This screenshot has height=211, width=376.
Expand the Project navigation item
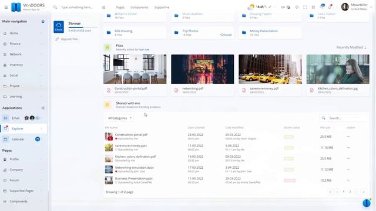click(x=23, y=86)
